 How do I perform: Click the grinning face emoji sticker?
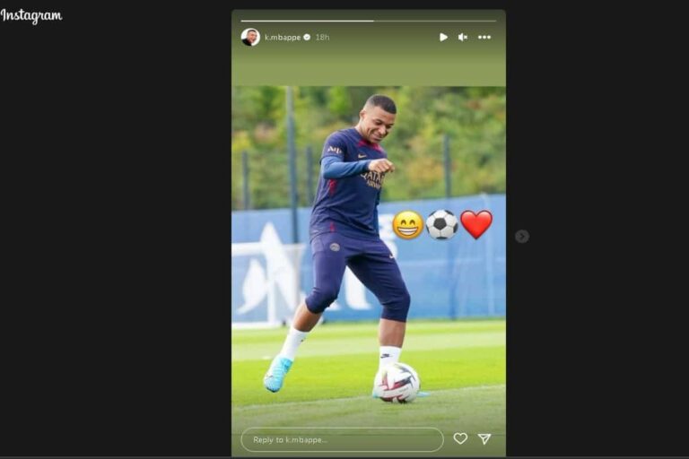tap(407, 225)
